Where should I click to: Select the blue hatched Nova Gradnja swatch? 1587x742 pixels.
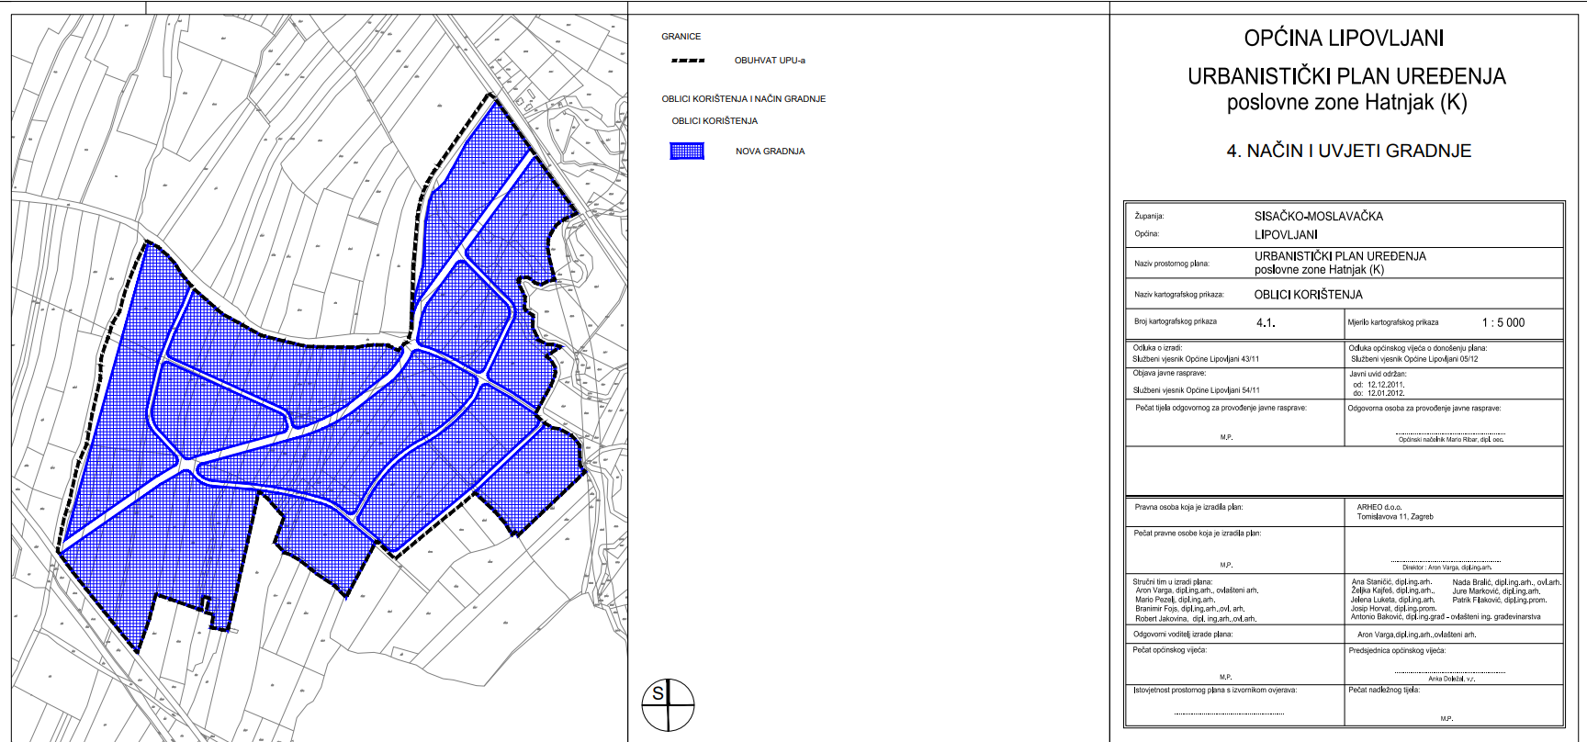tap(687, 152)
